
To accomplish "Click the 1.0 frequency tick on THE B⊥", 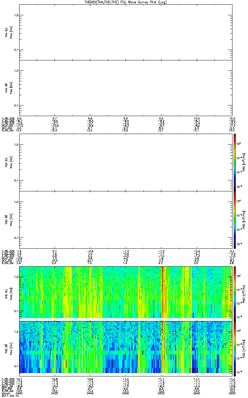I will tap(16, 277).
